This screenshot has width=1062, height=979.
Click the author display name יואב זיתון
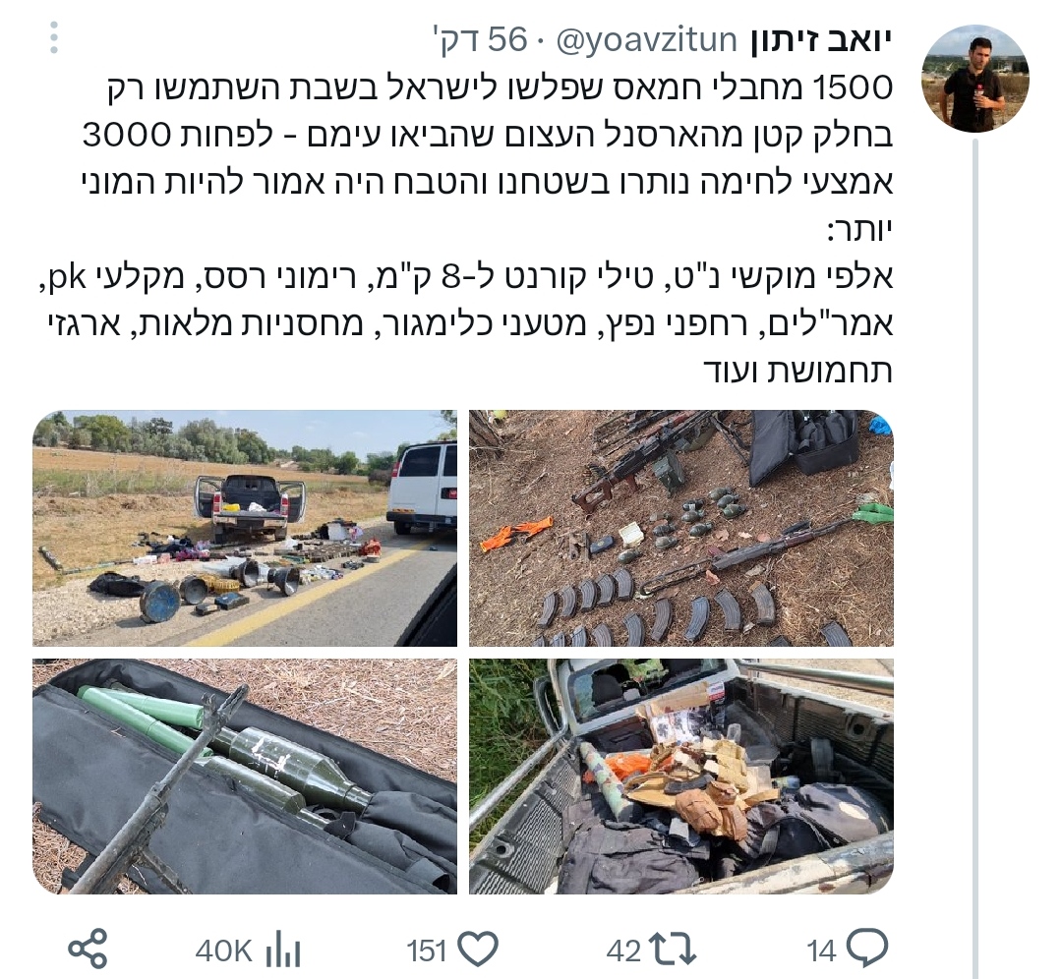[x=821, y=40]
